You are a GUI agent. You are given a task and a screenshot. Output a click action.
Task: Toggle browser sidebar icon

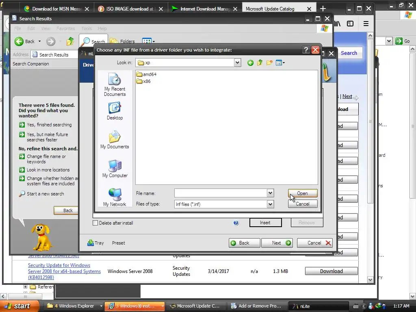(350, 24)
